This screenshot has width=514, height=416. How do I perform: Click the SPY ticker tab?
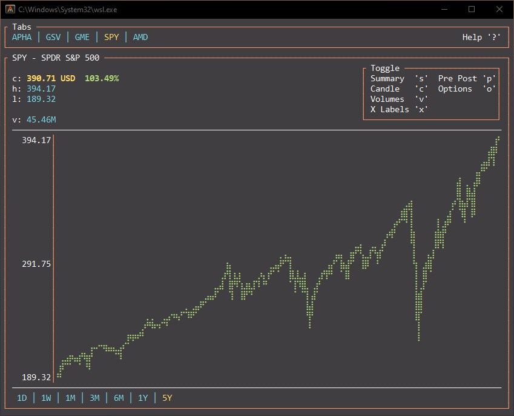point(111,37)
